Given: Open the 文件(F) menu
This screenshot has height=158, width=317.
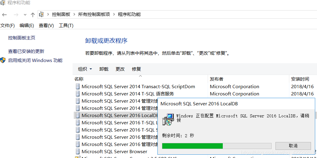Looking at the screenshot, I should coord(8,26).
